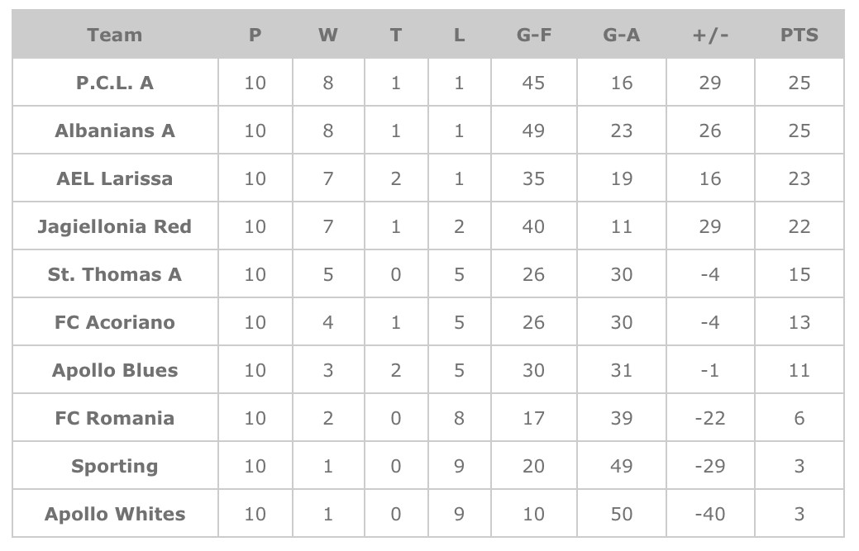
Task: Select the G-A column header
Action: [x=621, y=35]
